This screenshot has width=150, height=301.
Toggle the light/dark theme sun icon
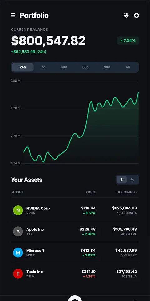coord(126,15)
